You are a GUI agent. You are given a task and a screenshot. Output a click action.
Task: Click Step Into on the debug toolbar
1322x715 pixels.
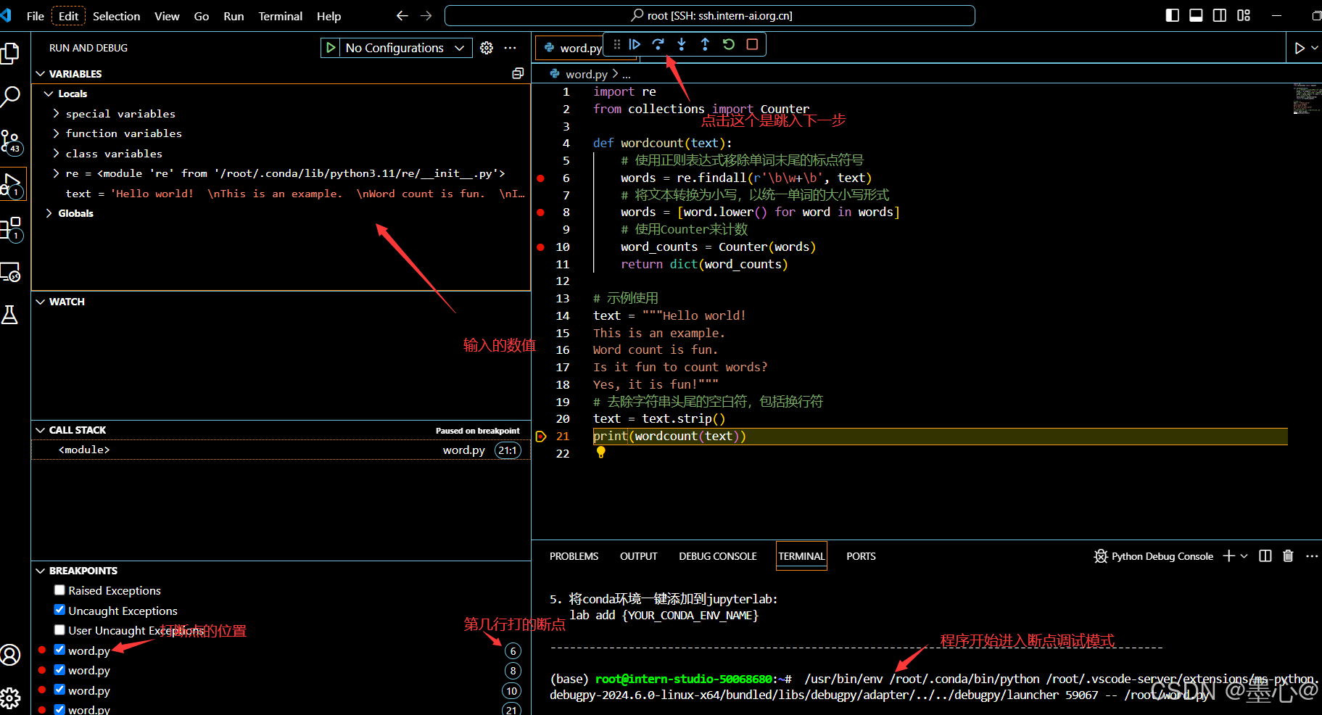[682, 44]
